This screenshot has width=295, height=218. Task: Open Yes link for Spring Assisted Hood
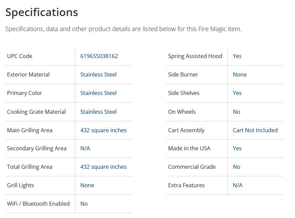click(237, 56)
